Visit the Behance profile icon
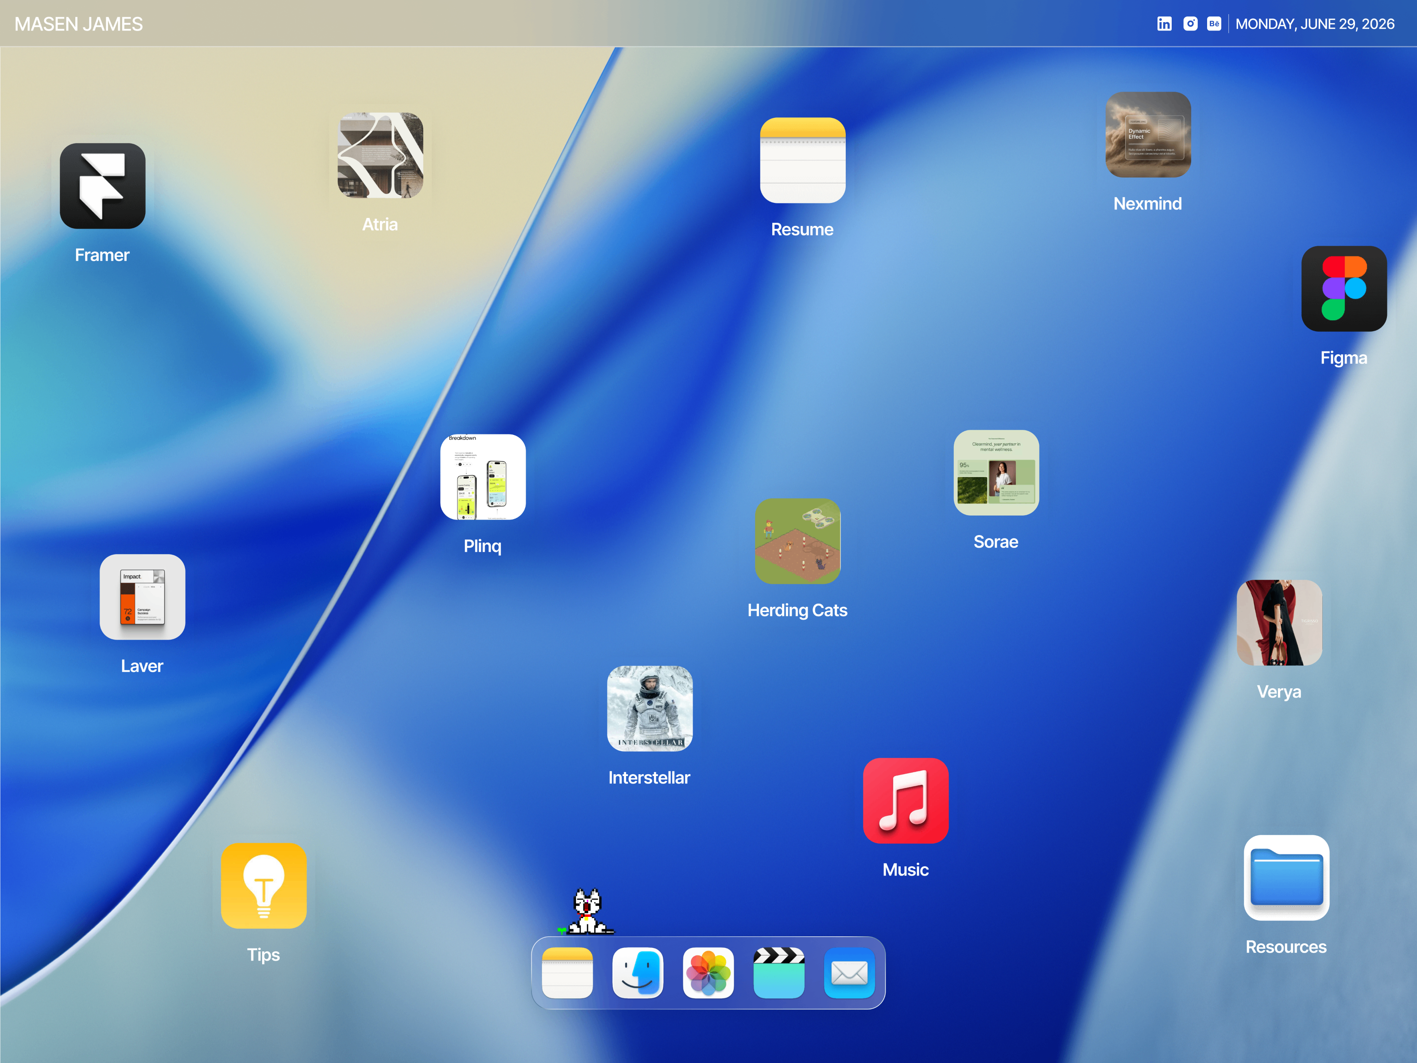The image size is (1417, 1063). pyautogui.click(x=1214, y=24)
